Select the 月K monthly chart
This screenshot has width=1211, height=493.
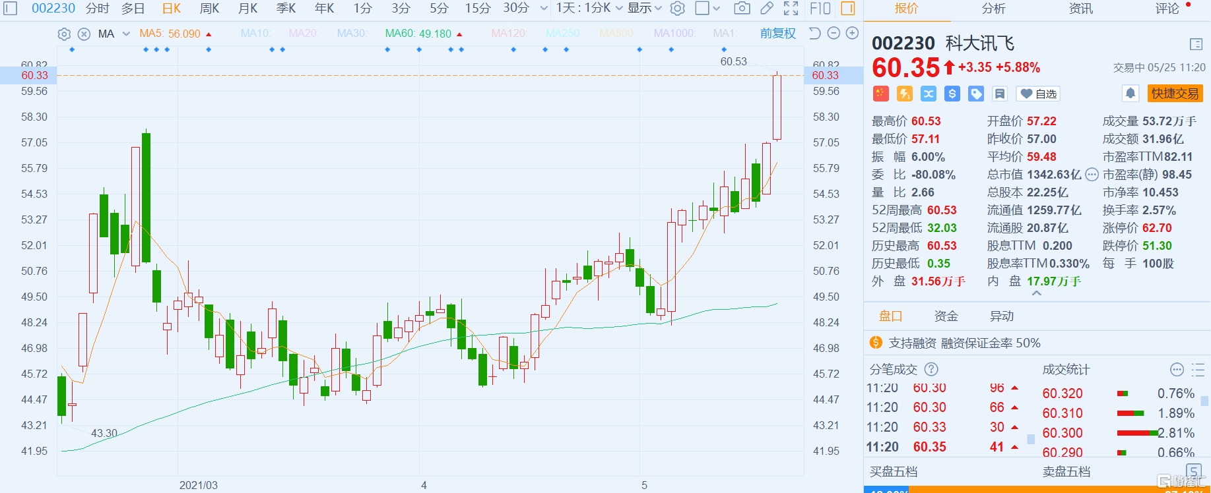point(248,9)
